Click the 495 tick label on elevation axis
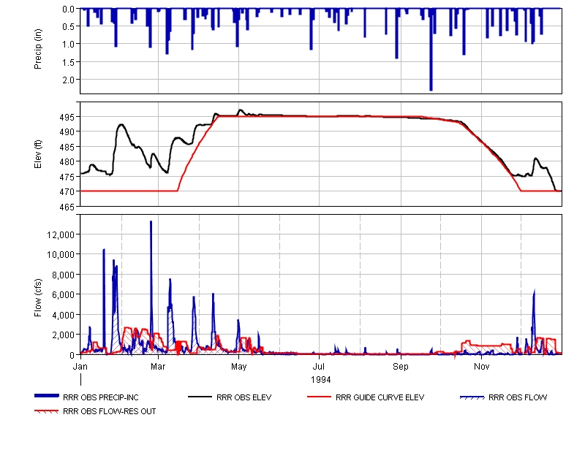This screenshot has width=585, height=458. pyautogui.click(x=67, y=117)
